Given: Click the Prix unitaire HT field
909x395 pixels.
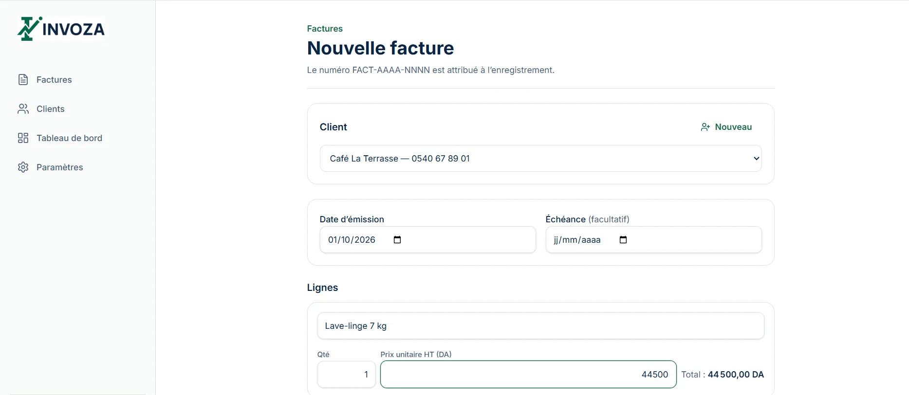Looking at the screenshot, I should coord(528,375).
